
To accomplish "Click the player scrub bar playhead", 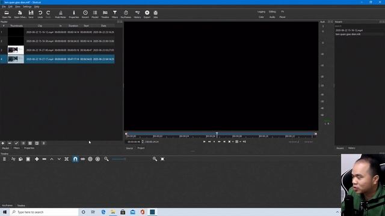I will pyautogui.click(x=217, y=135).
